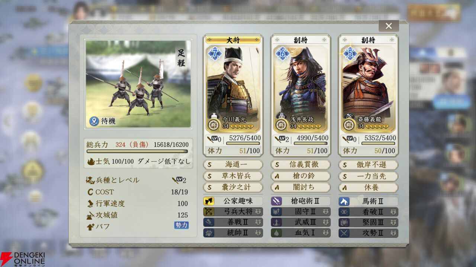The height and width of the screenshot is (267, 476).
Task: Open the 休養 A-rank skill
Action: [x=368, y=188]
